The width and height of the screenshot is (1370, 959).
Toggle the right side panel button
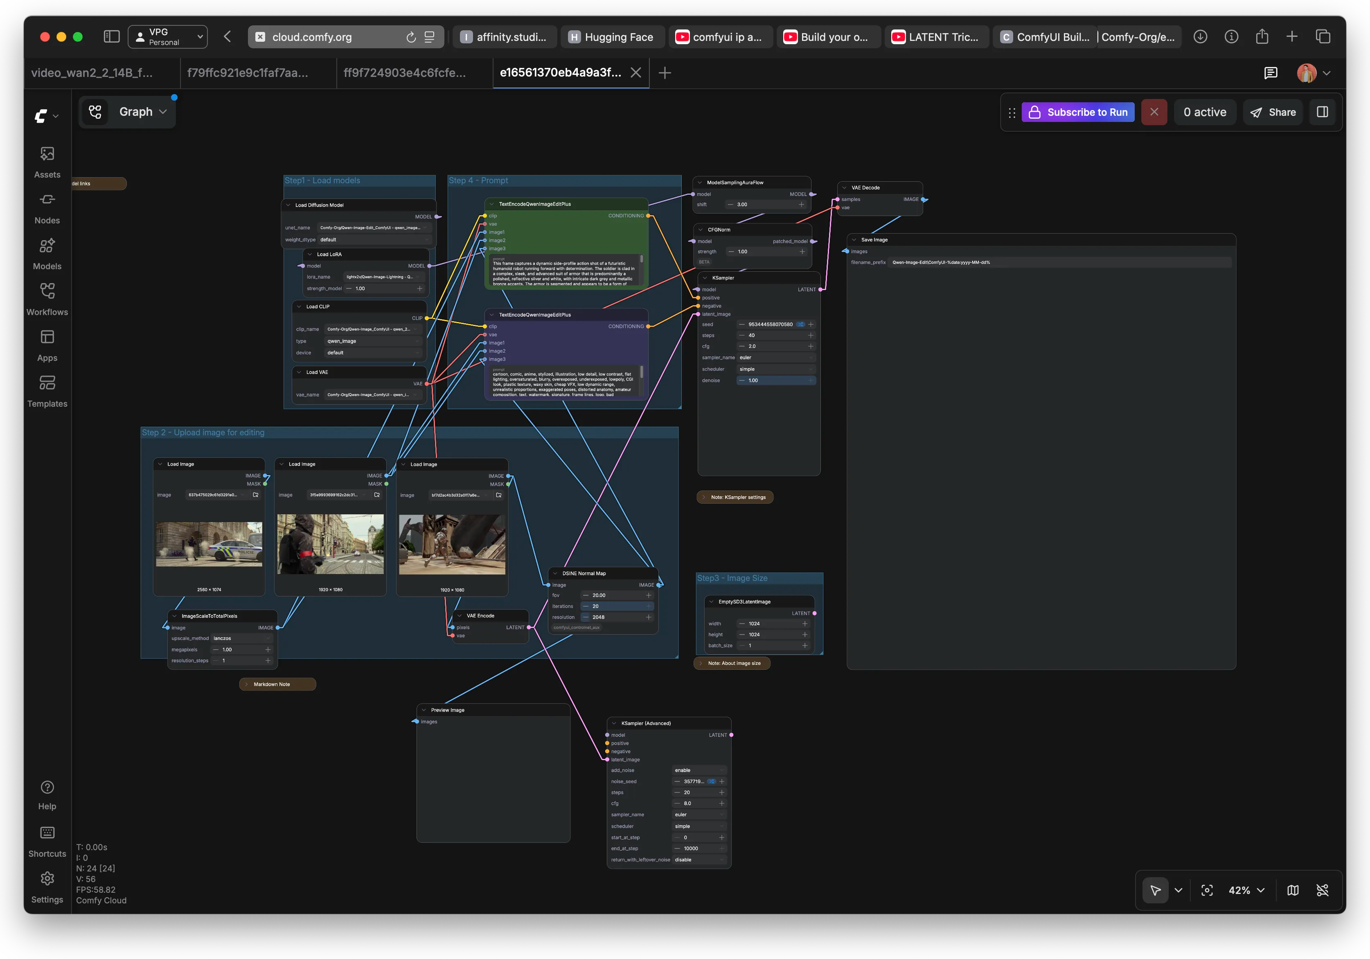(1322, 112)
